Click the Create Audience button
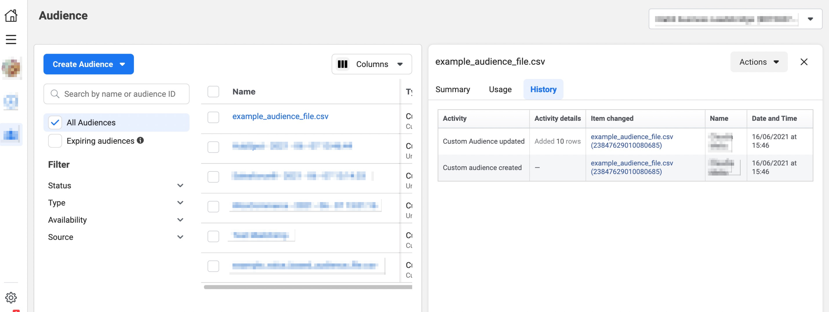Screen dimensions: 829x312 pos(88,64)
